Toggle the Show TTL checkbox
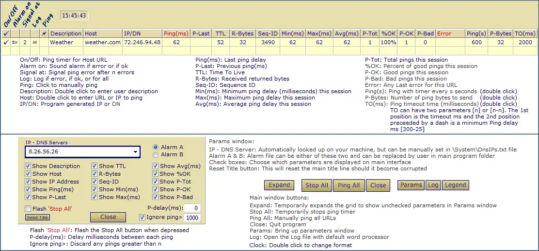 tap(95, 166)
